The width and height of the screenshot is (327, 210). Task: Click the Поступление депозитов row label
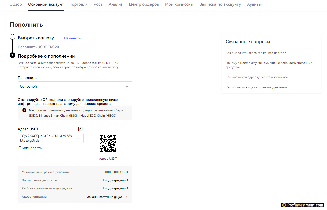tap(40, 180)
